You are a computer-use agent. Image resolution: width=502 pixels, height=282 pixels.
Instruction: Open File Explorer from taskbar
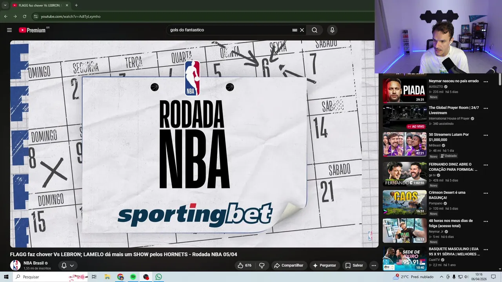coord(107,277)
